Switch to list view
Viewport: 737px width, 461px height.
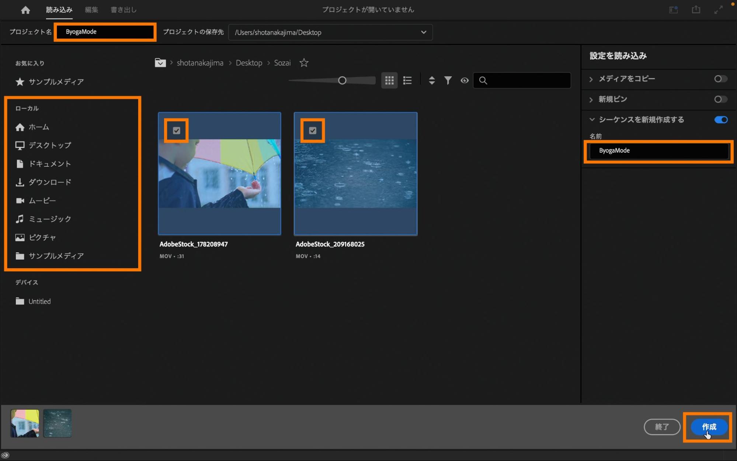(x=407, y=80)
